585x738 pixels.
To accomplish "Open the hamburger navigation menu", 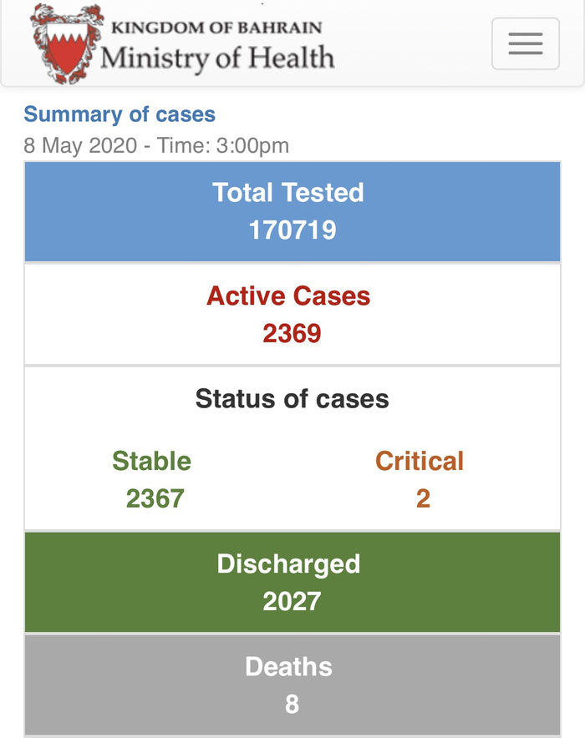I will click(x=525, y=43).
